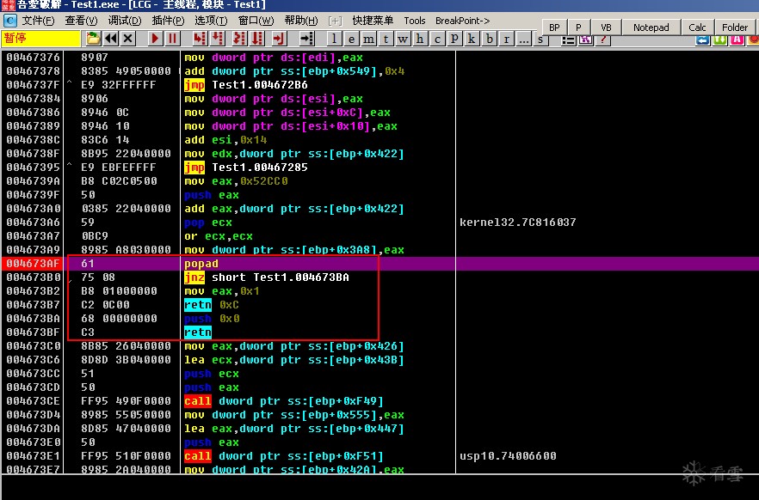
Task: Click the pink 'A' plugin icon
Action: pyautogui.click(x=737, y=40)
